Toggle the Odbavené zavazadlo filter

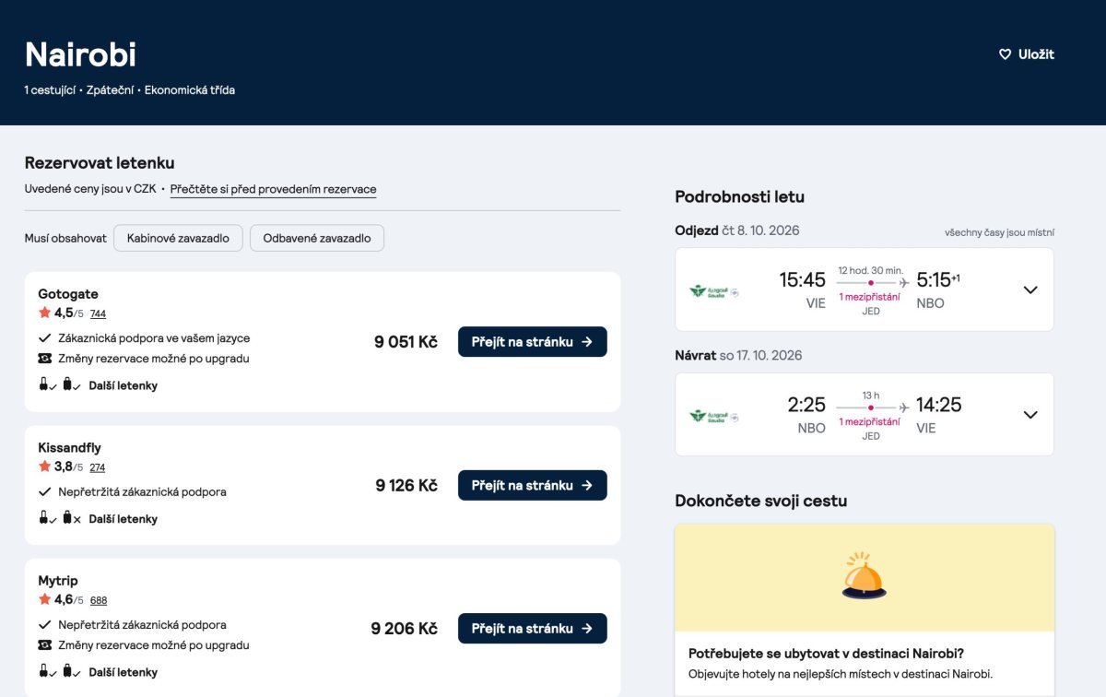point(317,238)
